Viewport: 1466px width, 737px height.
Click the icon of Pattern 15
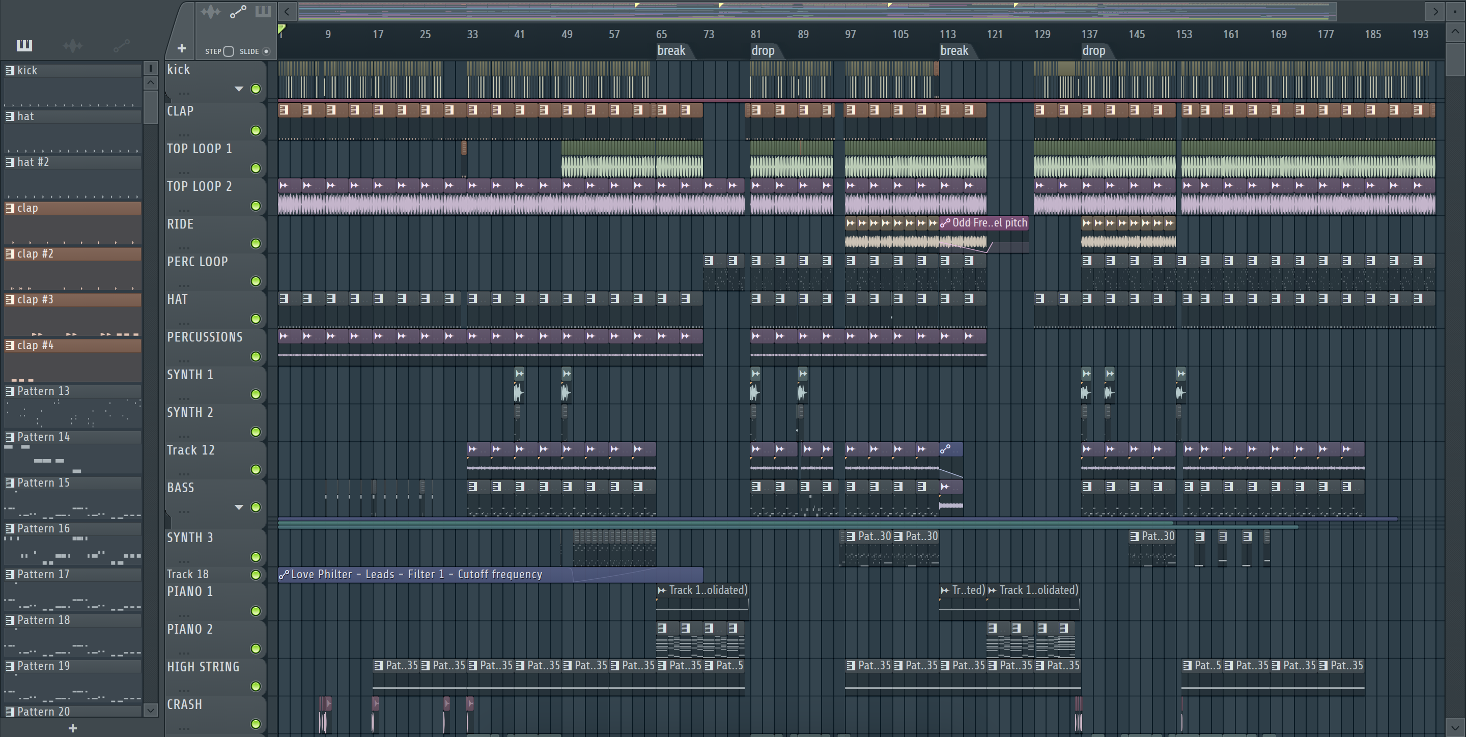coord(10,483)
